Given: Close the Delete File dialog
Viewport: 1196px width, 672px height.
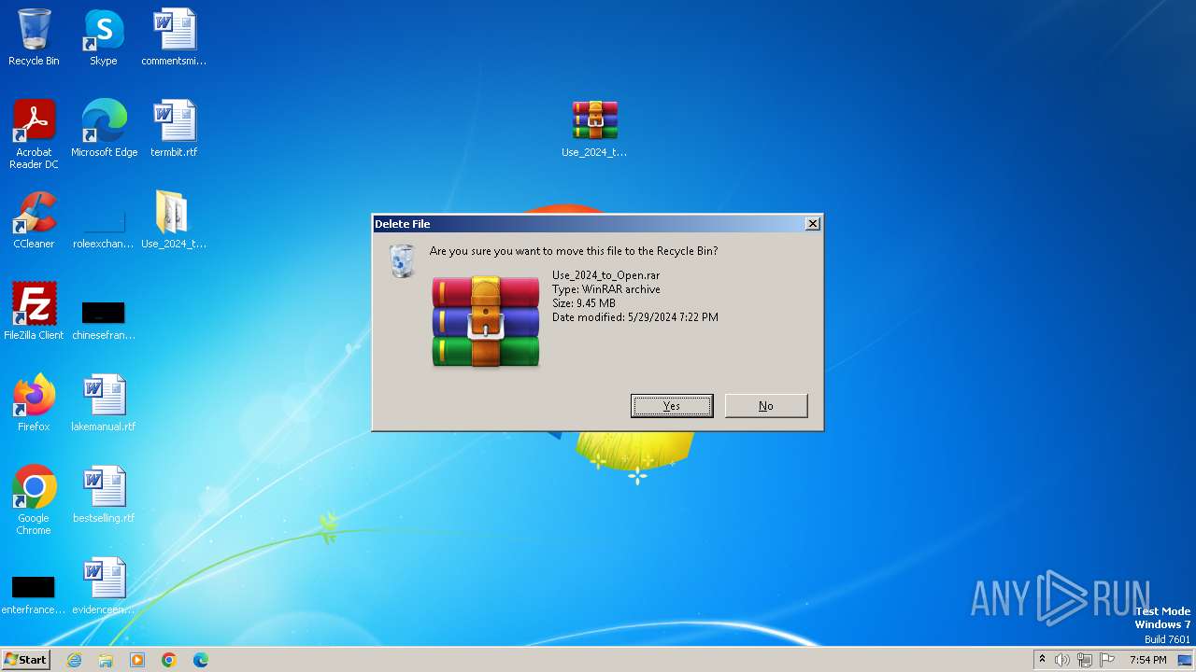Looking at the screenshot, I should click(813, 224).
